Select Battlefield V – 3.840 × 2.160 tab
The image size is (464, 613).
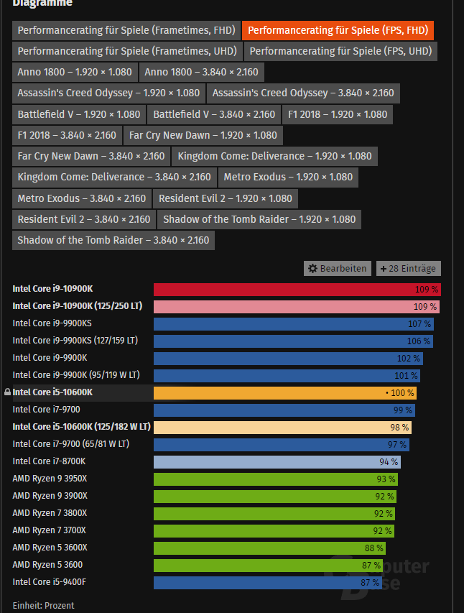coord(214,114)
